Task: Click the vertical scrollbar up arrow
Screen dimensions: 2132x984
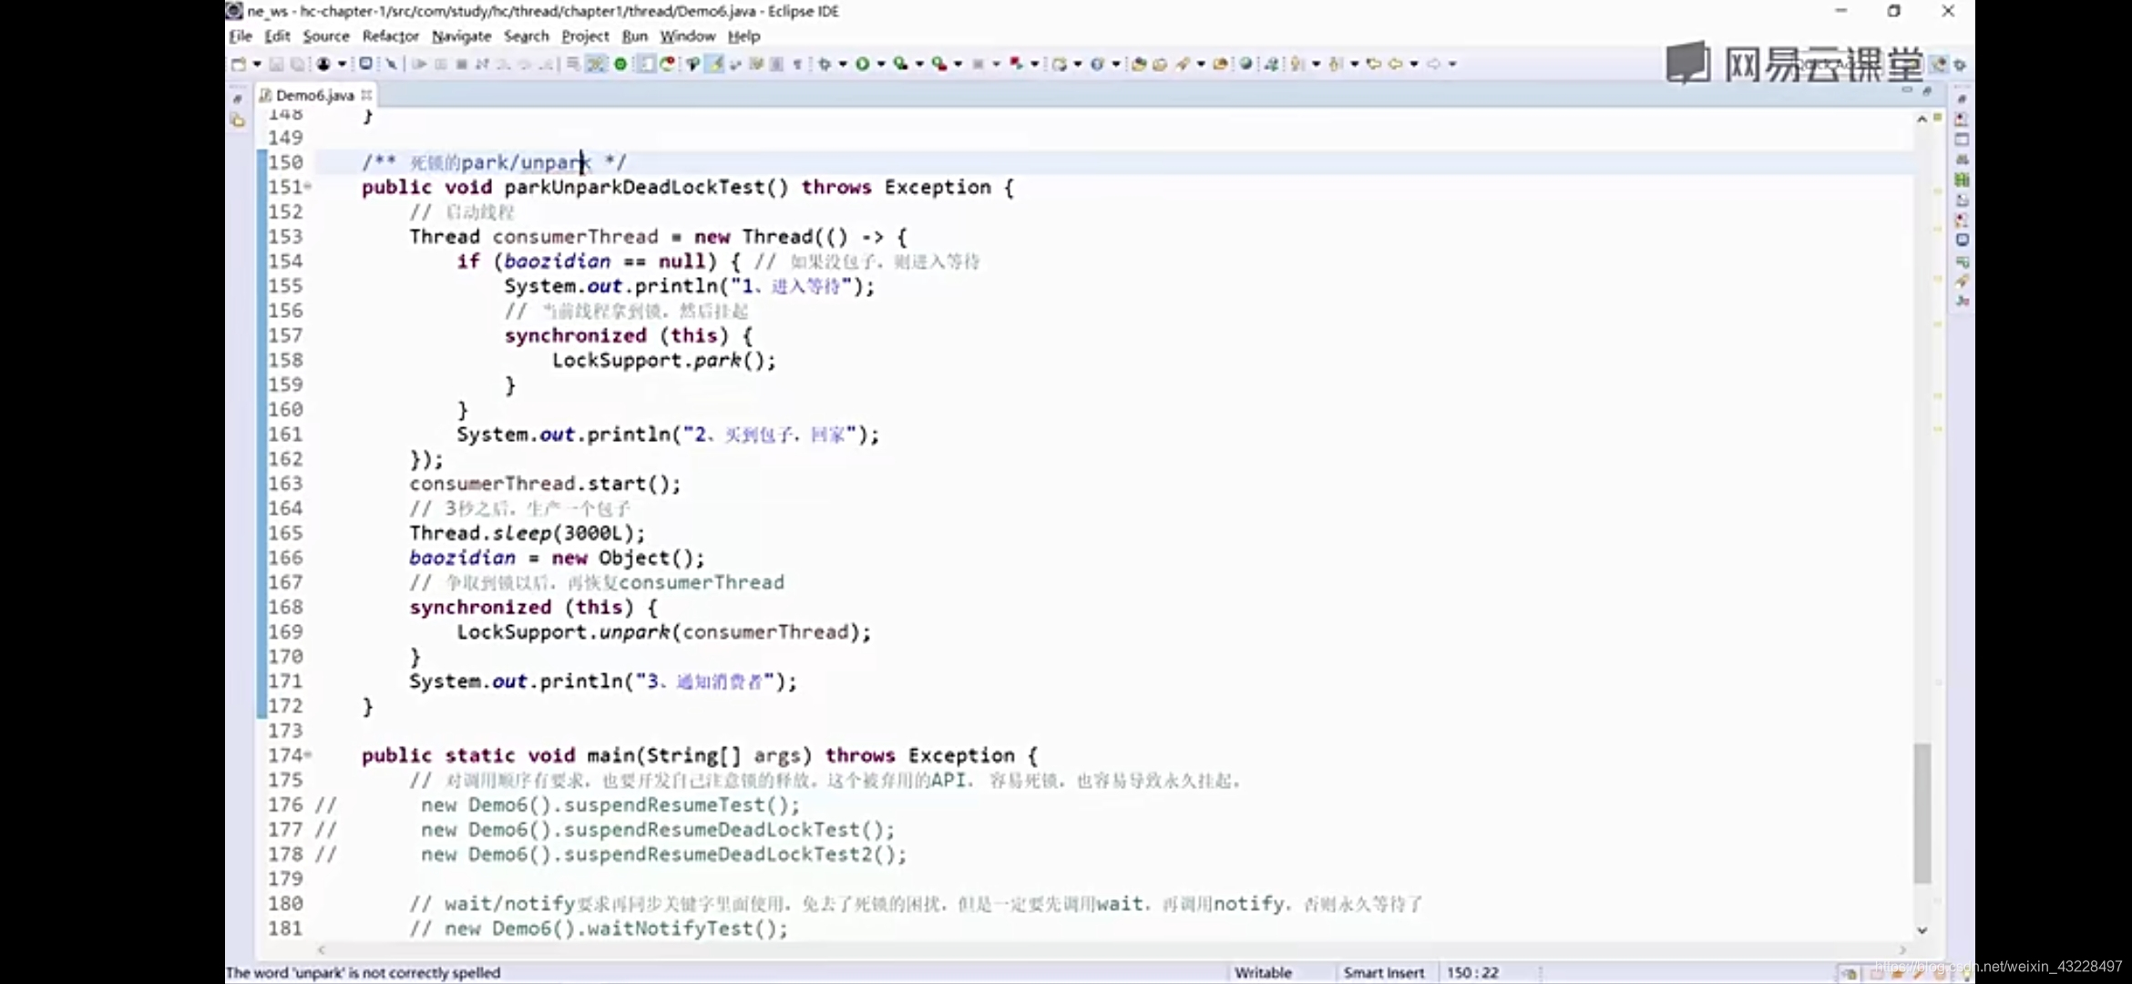Action: click(1922, 118)
